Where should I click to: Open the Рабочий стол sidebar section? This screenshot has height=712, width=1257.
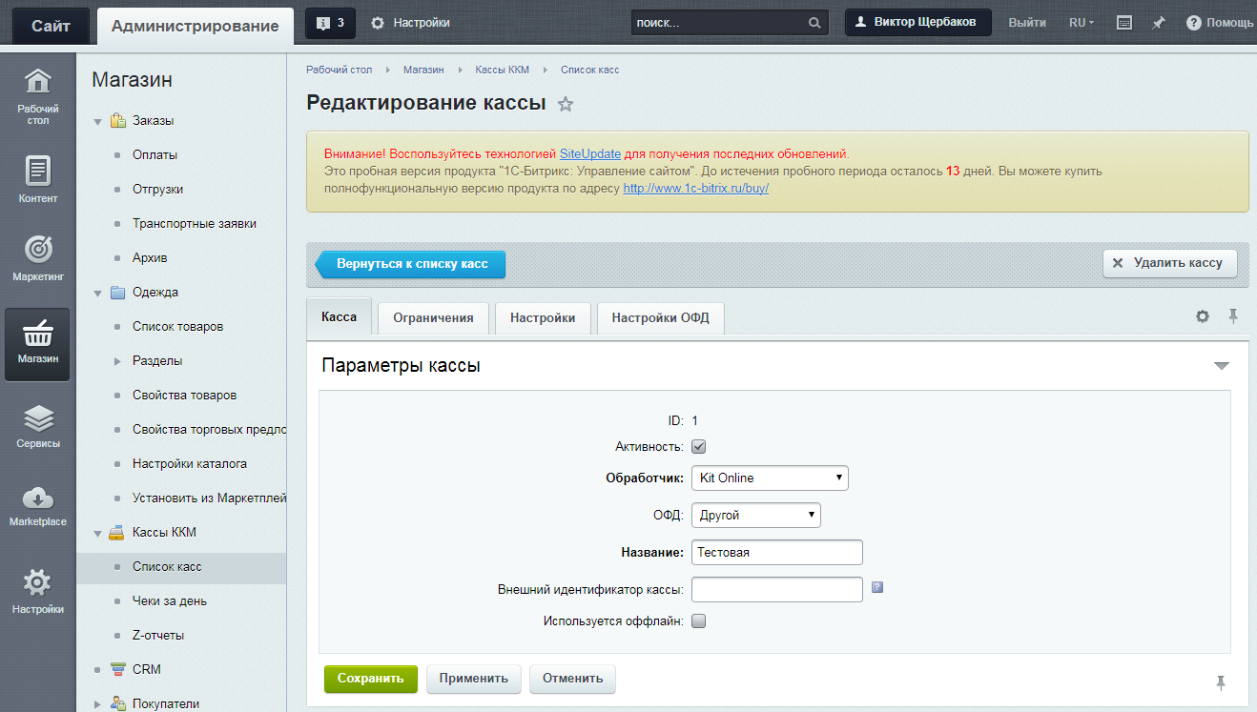pyautogui.click(x=37, y=96)
